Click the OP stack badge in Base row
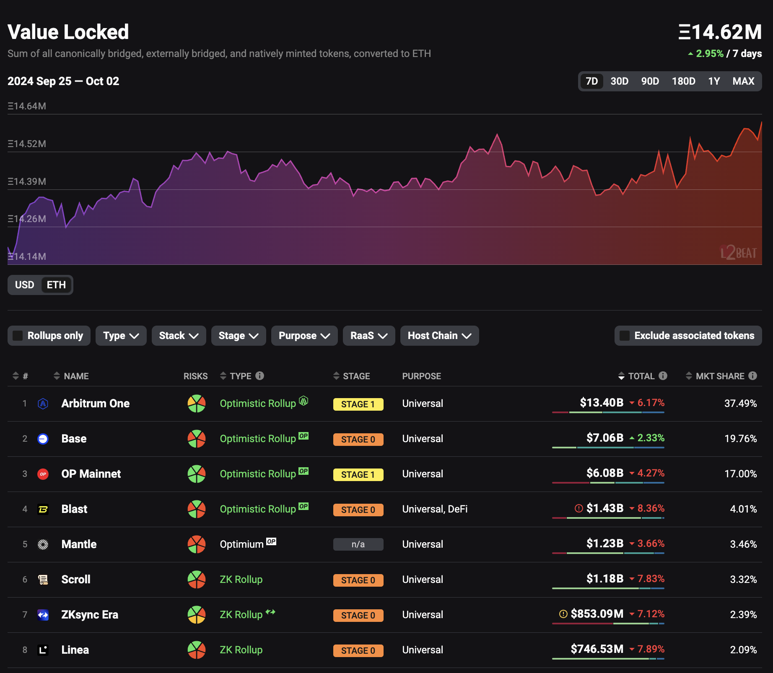The height and width of the screenshot is (673, 773). [303, 436]
